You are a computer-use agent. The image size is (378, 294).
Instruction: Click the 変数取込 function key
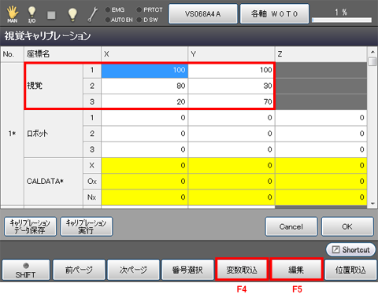coord(242,270)
